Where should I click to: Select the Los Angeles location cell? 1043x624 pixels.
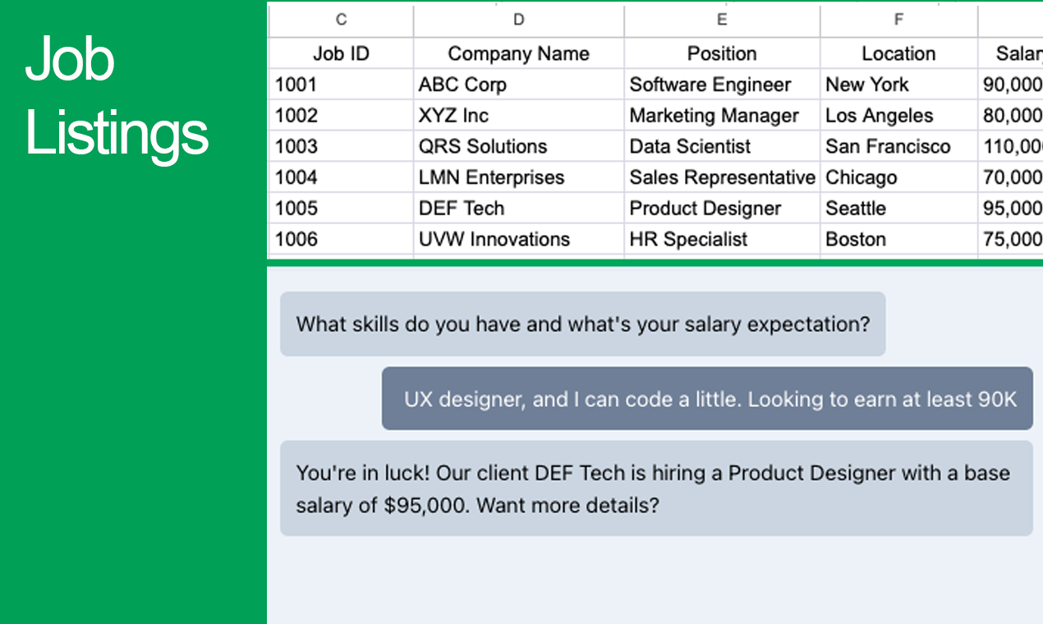(x=898, y=116)
